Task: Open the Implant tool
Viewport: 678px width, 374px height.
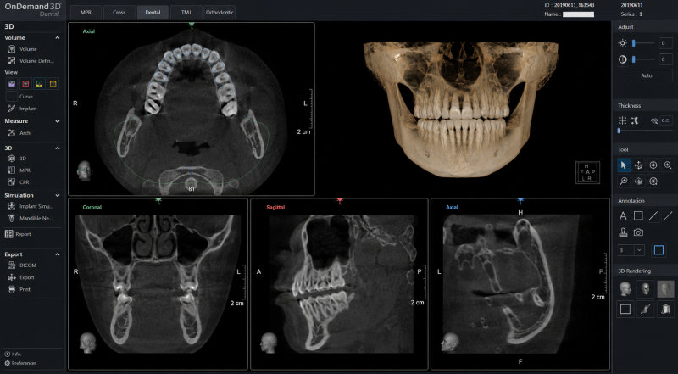Action: (x=23, y=109)
